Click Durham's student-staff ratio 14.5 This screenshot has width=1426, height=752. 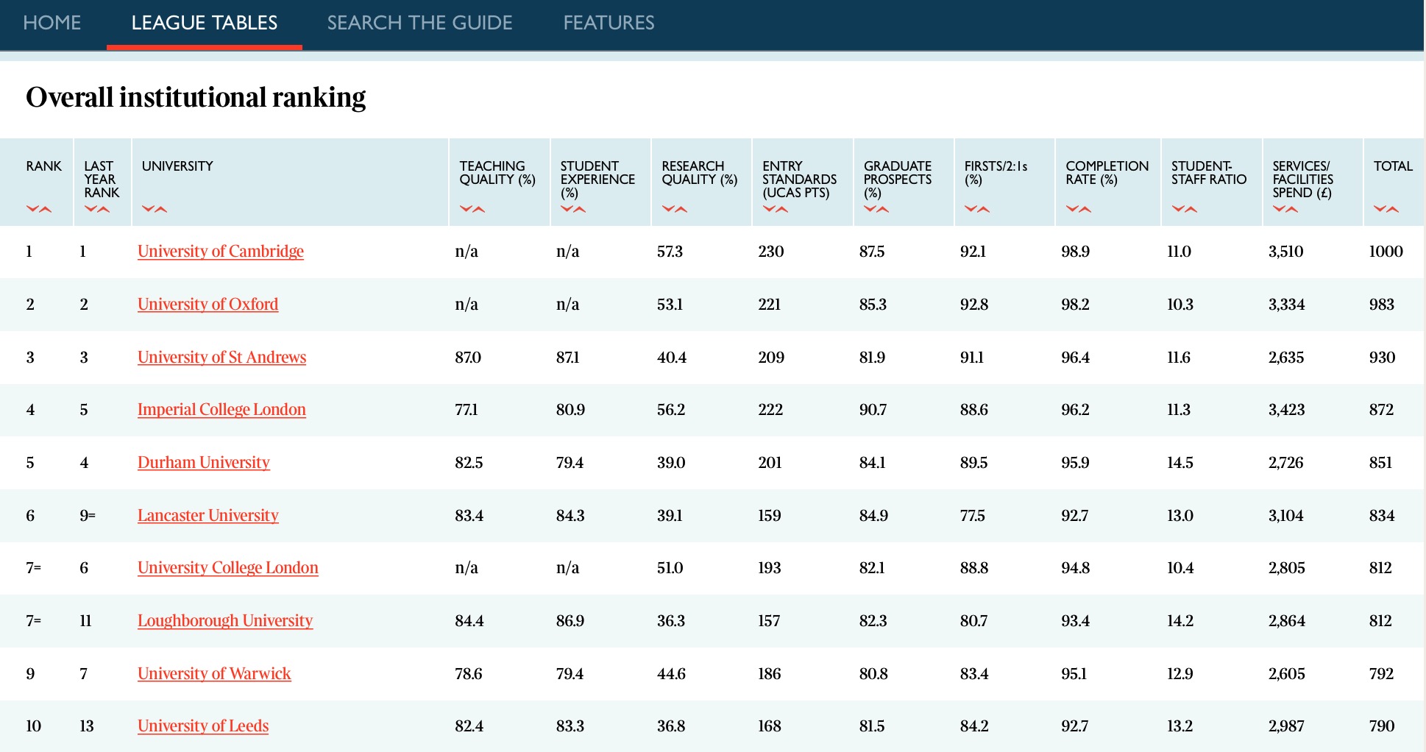click(1180, 463)
